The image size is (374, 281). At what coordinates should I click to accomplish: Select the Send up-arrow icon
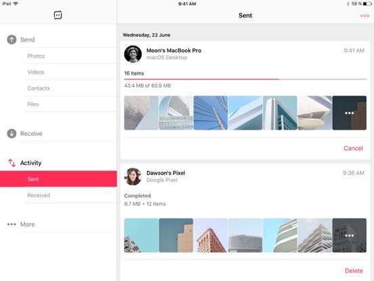pyautogui.click(x=12, y=39)
